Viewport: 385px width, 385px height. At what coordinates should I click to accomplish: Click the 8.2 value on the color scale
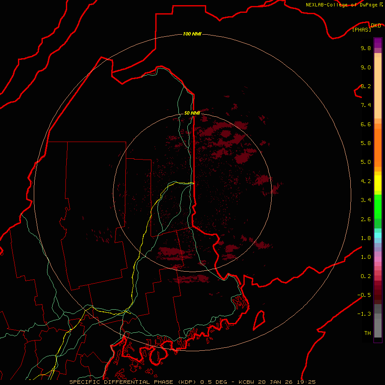point(366,86)
